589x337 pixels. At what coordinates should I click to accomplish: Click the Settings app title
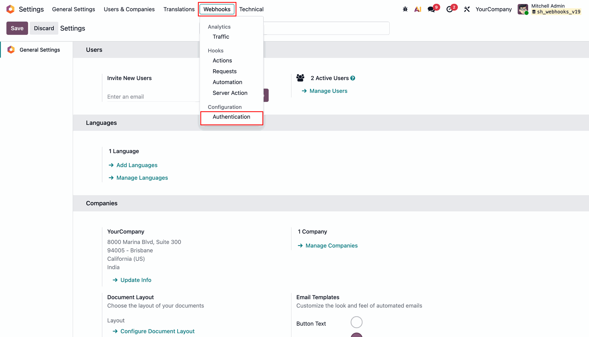[x=31, y=9]
